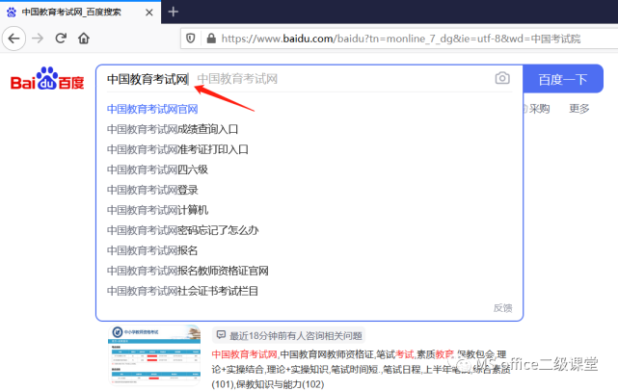The width and height of the screenshot is (618, 391).
Task: Reload the page with refresh icon
Action: coord(61,39)
